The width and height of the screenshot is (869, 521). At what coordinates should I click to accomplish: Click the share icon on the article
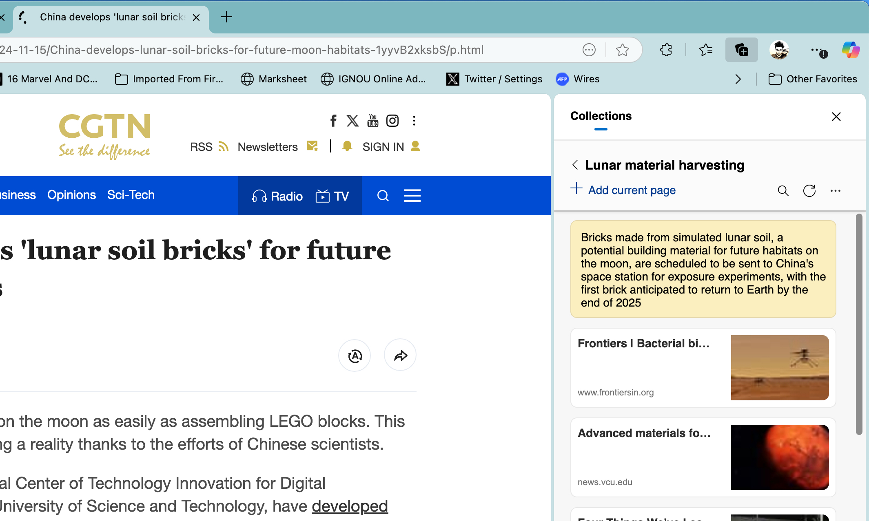click(400, 355)
